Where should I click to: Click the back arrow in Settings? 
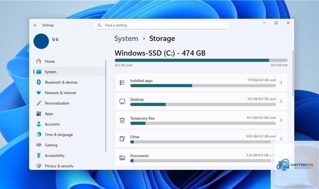(x=36, y=25)
